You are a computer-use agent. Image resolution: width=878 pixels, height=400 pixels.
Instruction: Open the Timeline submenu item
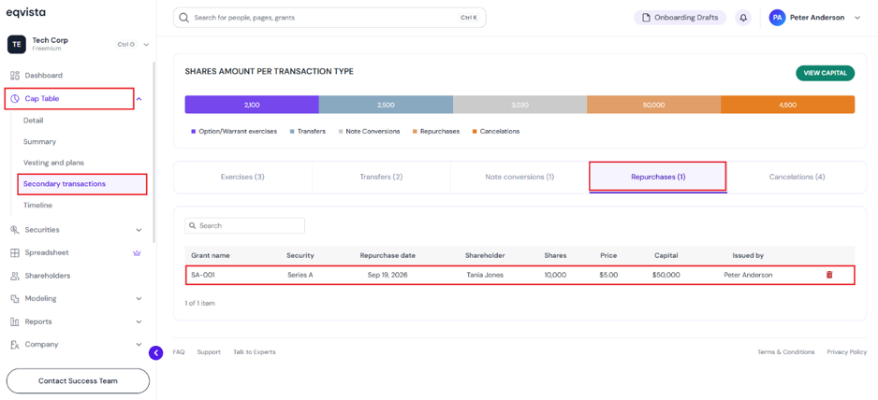(37, 206)
